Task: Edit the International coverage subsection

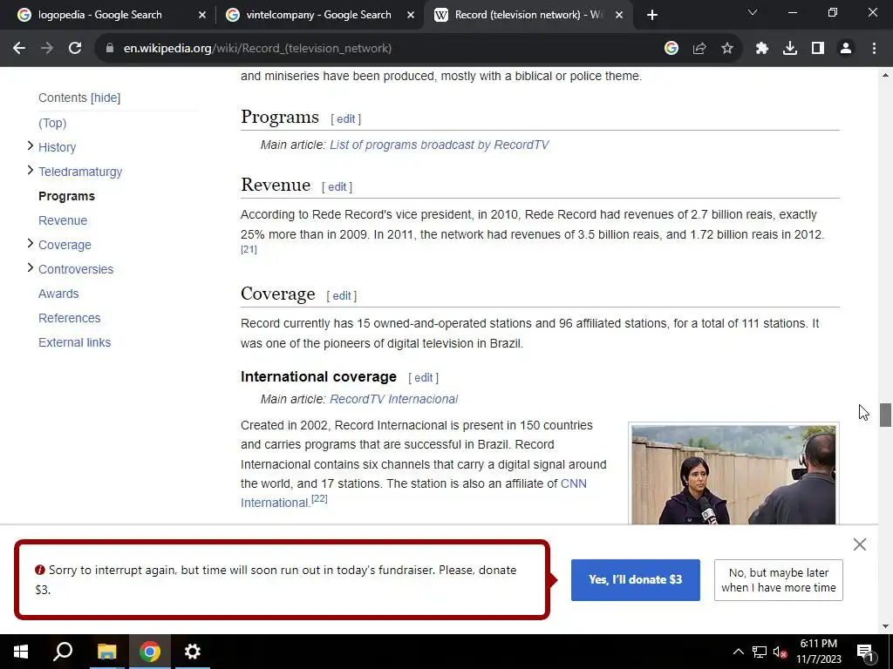Action: tap(423, 378)
